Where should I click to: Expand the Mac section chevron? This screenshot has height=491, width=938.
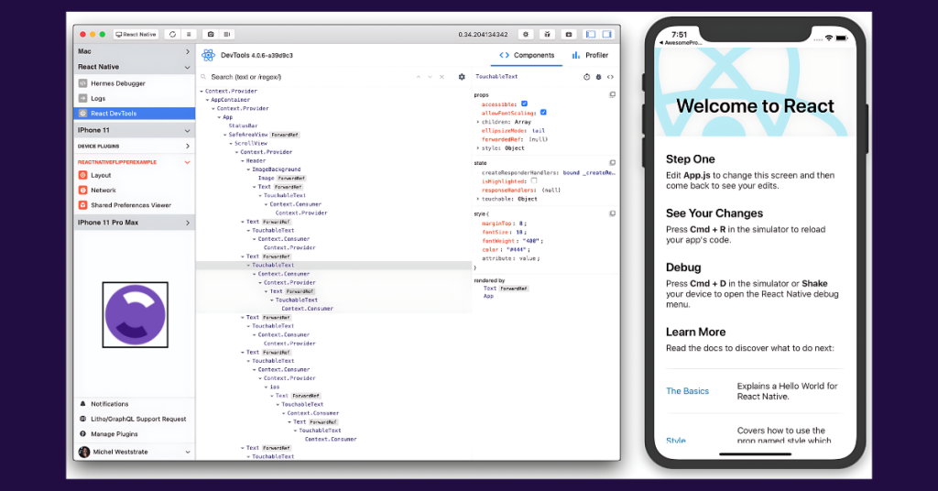click(188, 52)
